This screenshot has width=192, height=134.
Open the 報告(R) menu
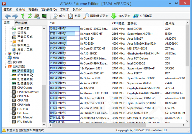(33, 10)
